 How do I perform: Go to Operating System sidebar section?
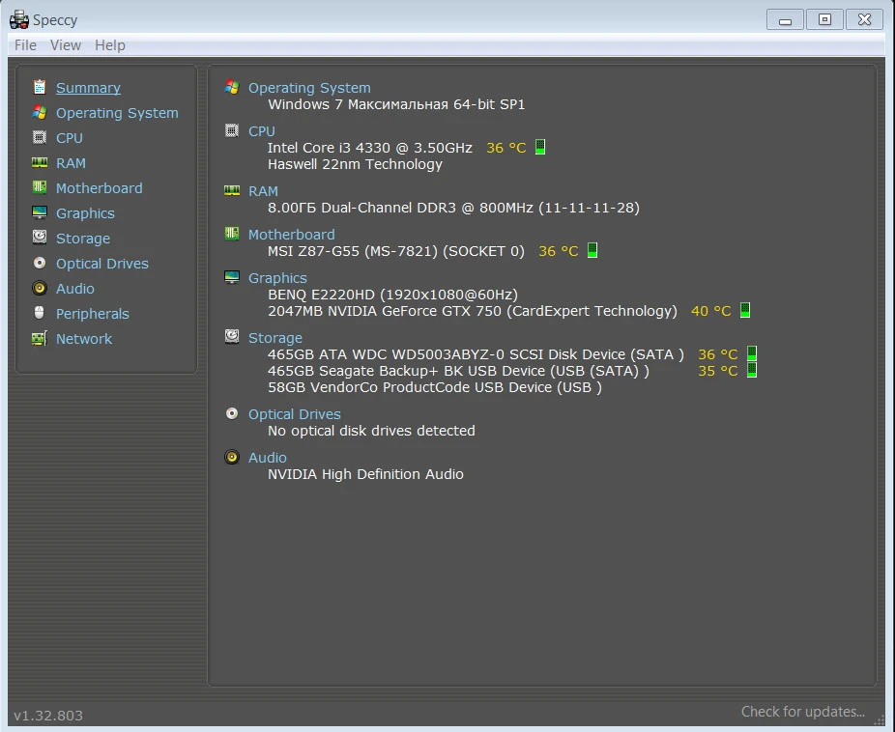[x=117, y=113]
